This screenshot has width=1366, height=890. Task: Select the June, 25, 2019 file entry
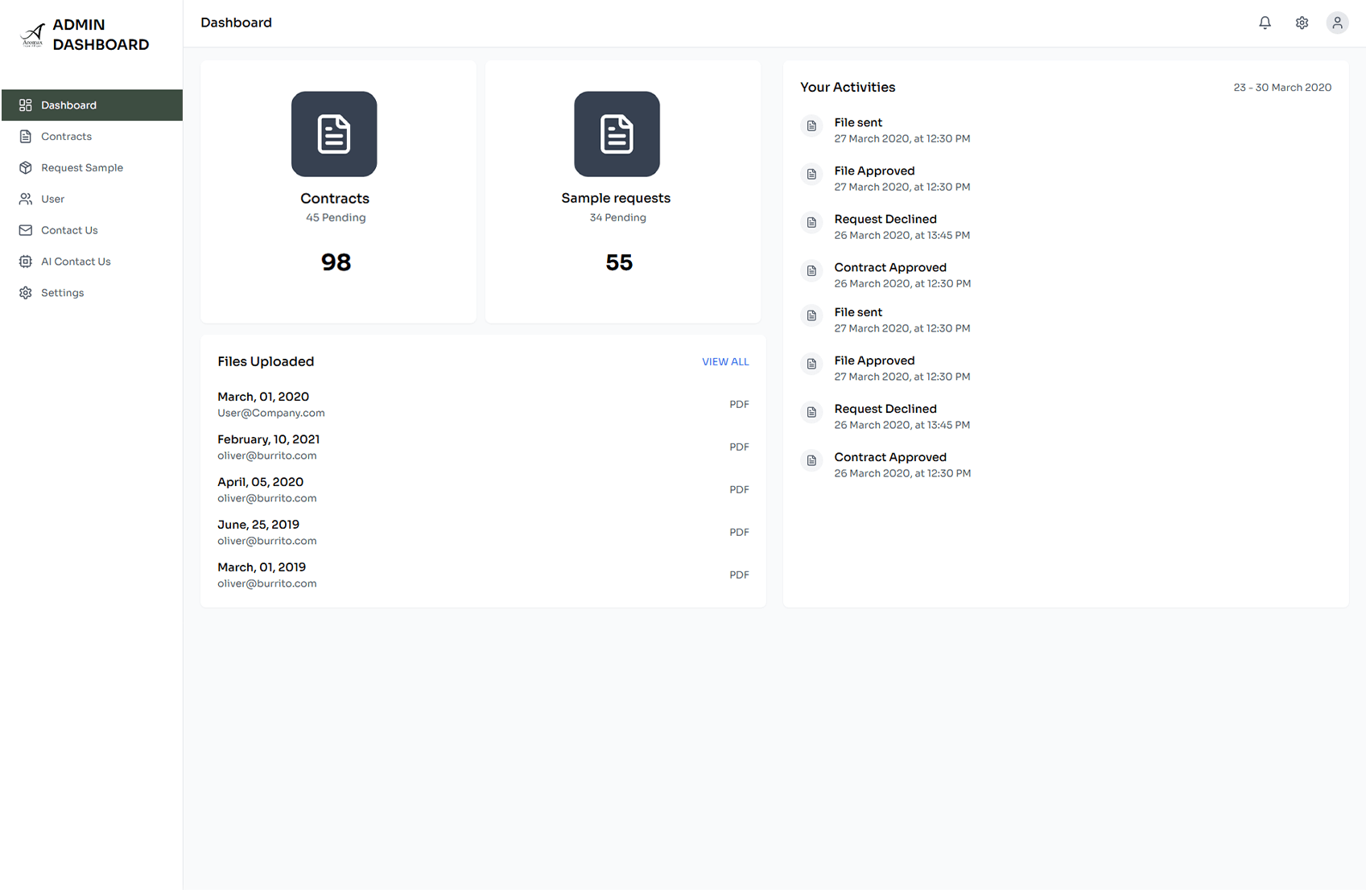(258, 525)
